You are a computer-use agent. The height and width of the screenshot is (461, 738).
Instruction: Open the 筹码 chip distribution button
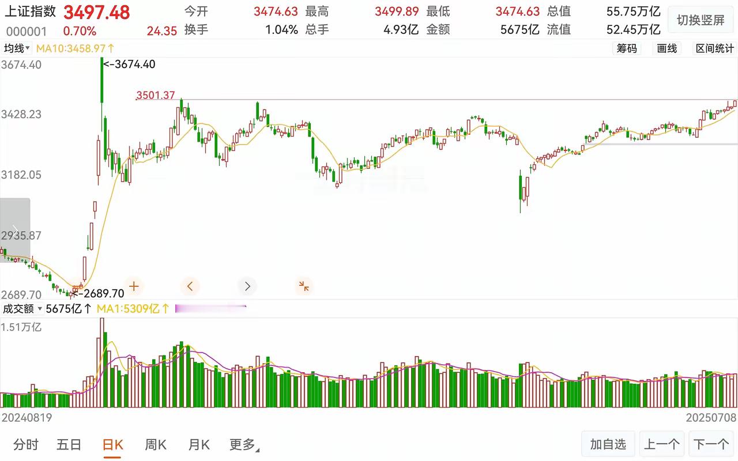[x=627, y=49]
